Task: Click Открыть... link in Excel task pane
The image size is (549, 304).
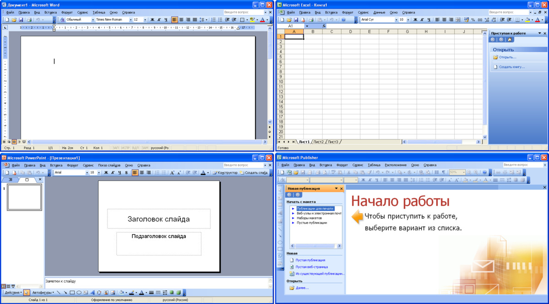Action: (x=508, y=57)
